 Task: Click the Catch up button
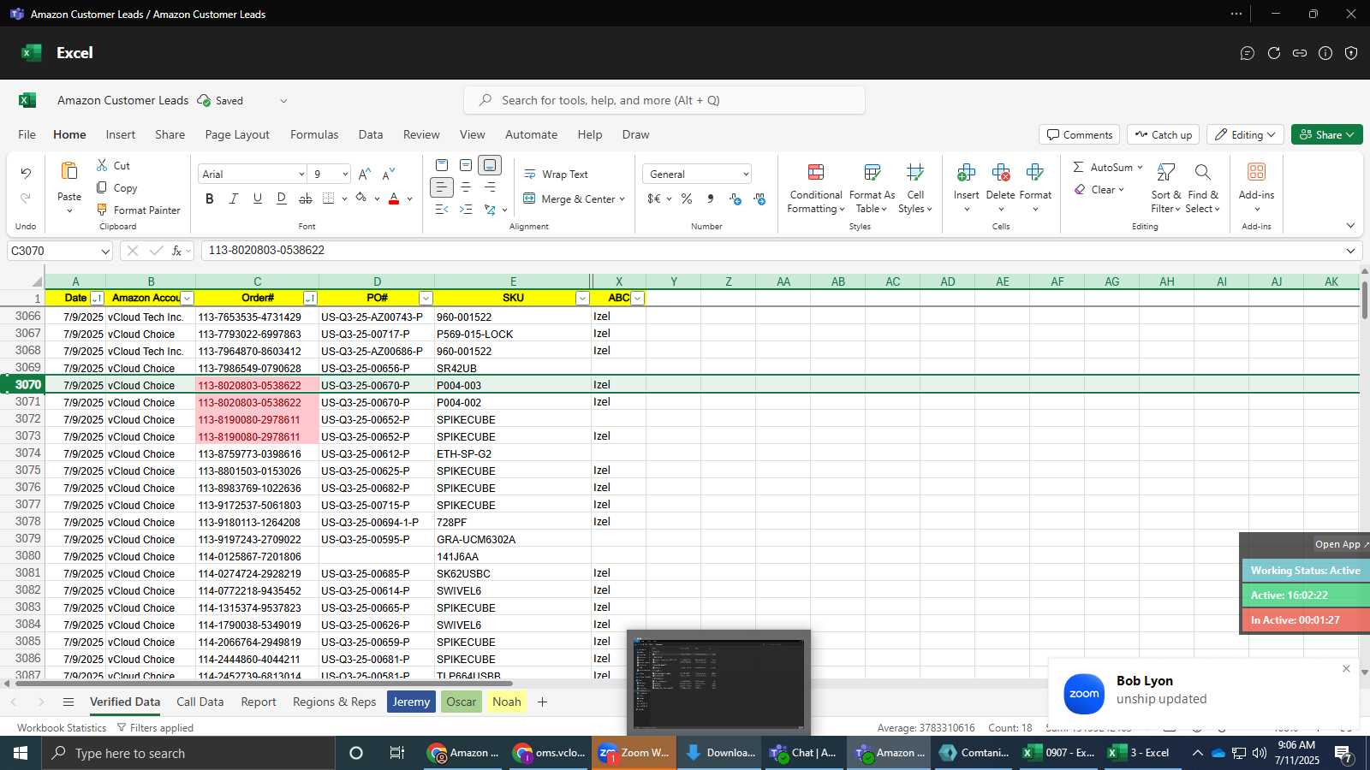point(1163,135)
